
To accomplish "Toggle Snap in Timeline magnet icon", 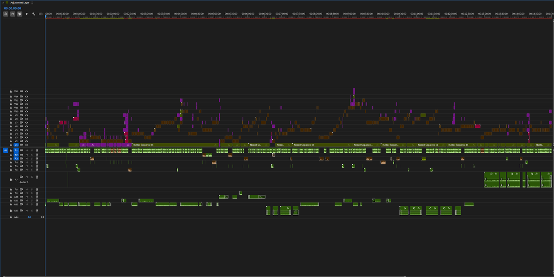I will tap(12, 14).
